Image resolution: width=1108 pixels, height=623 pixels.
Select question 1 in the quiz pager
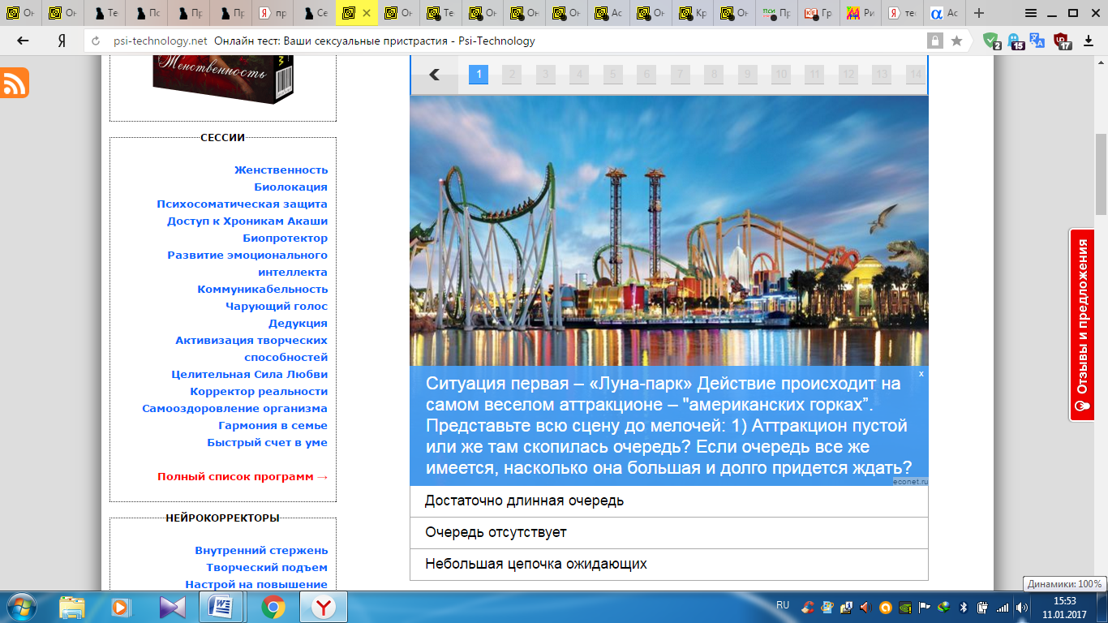click(479, 75)
